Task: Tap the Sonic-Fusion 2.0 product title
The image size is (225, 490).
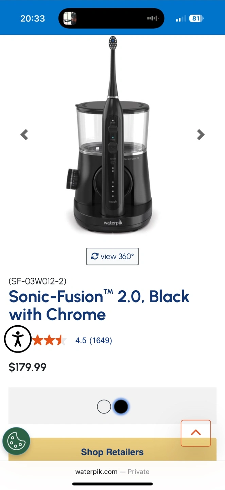Action: point(99,305)
